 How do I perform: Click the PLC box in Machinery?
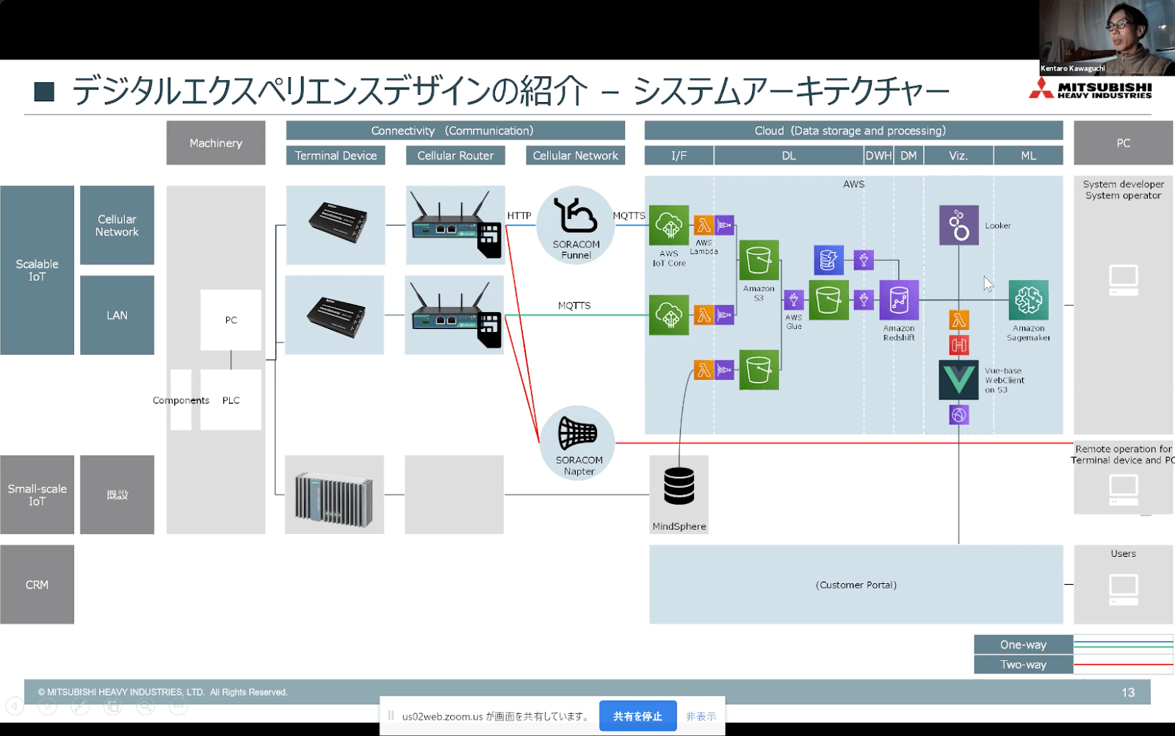click(231, 400)
